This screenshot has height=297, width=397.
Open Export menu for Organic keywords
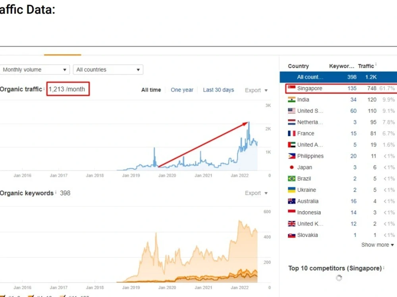(x=256, y=193)
